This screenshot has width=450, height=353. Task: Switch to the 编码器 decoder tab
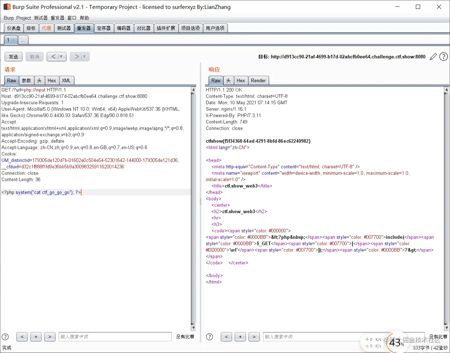coord(124,28)
